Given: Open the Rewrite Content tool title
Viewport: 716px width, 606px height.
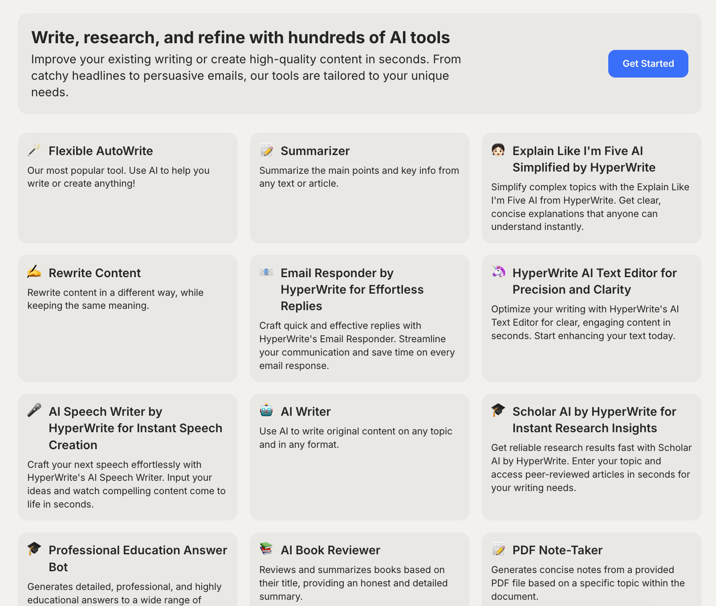Looking at the screenshot, I should (x=94, y=273).
